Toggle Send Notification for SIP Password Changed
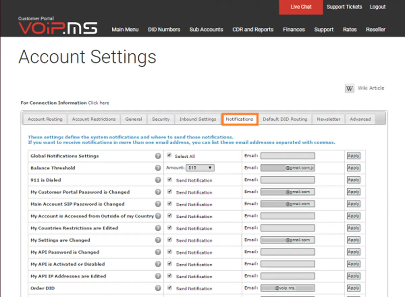 (169, 204)
